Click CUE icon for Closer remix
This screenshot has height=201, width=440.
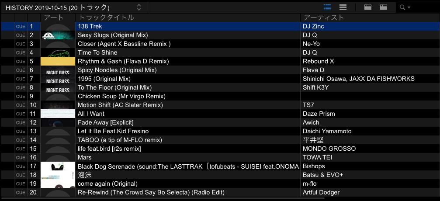pyautogui.click(x=21, y=44)
